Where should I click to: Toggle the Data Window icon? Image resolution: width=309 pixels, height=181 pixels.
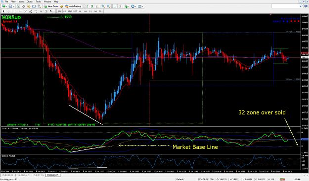(24, 6)
